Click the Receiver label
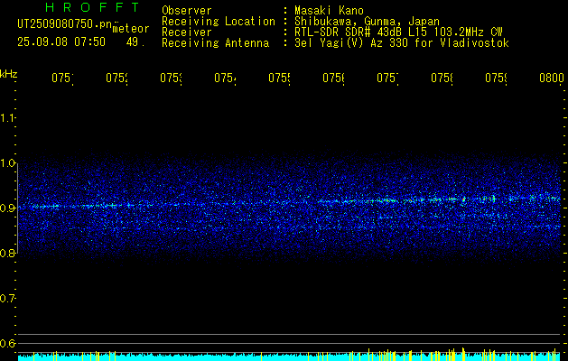The image size is (568, 361). (x=187, y=32)
